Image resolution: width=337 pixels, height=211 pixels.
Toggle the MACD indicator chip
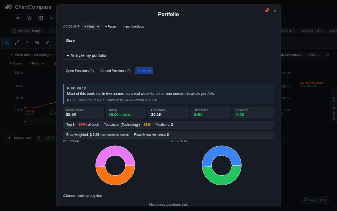[51, 138]
